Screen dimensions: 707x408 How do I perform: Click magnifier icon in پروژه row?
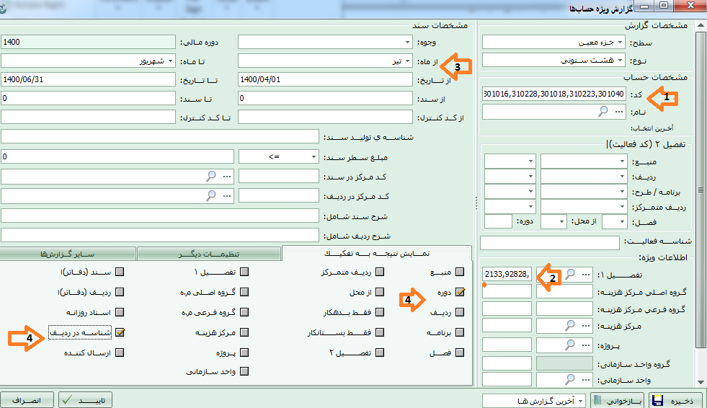coord(570,345)
